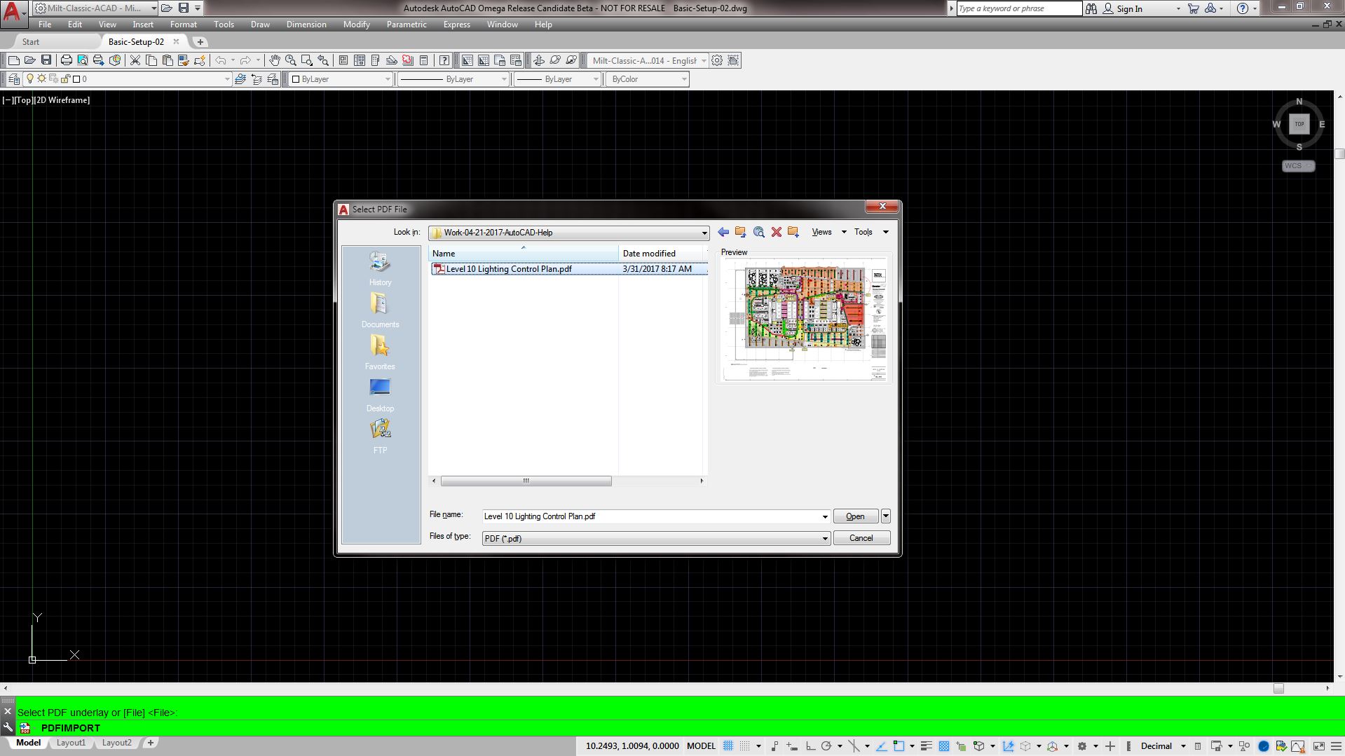This screenshot has height=756, width=1345.
Task: Click the Desktop shortcut in the dialog sidebar
Action: tap(380, 392)
